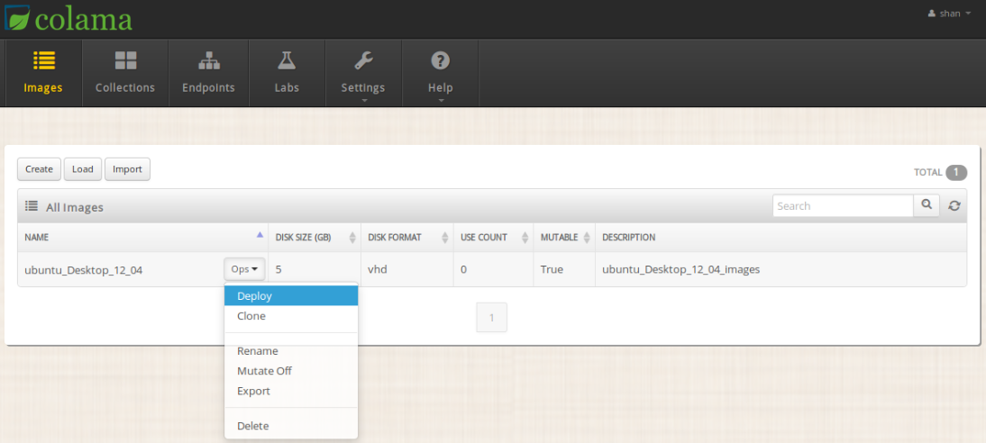
Task: Open the Help question mark icon
Action: pos(440,60)
